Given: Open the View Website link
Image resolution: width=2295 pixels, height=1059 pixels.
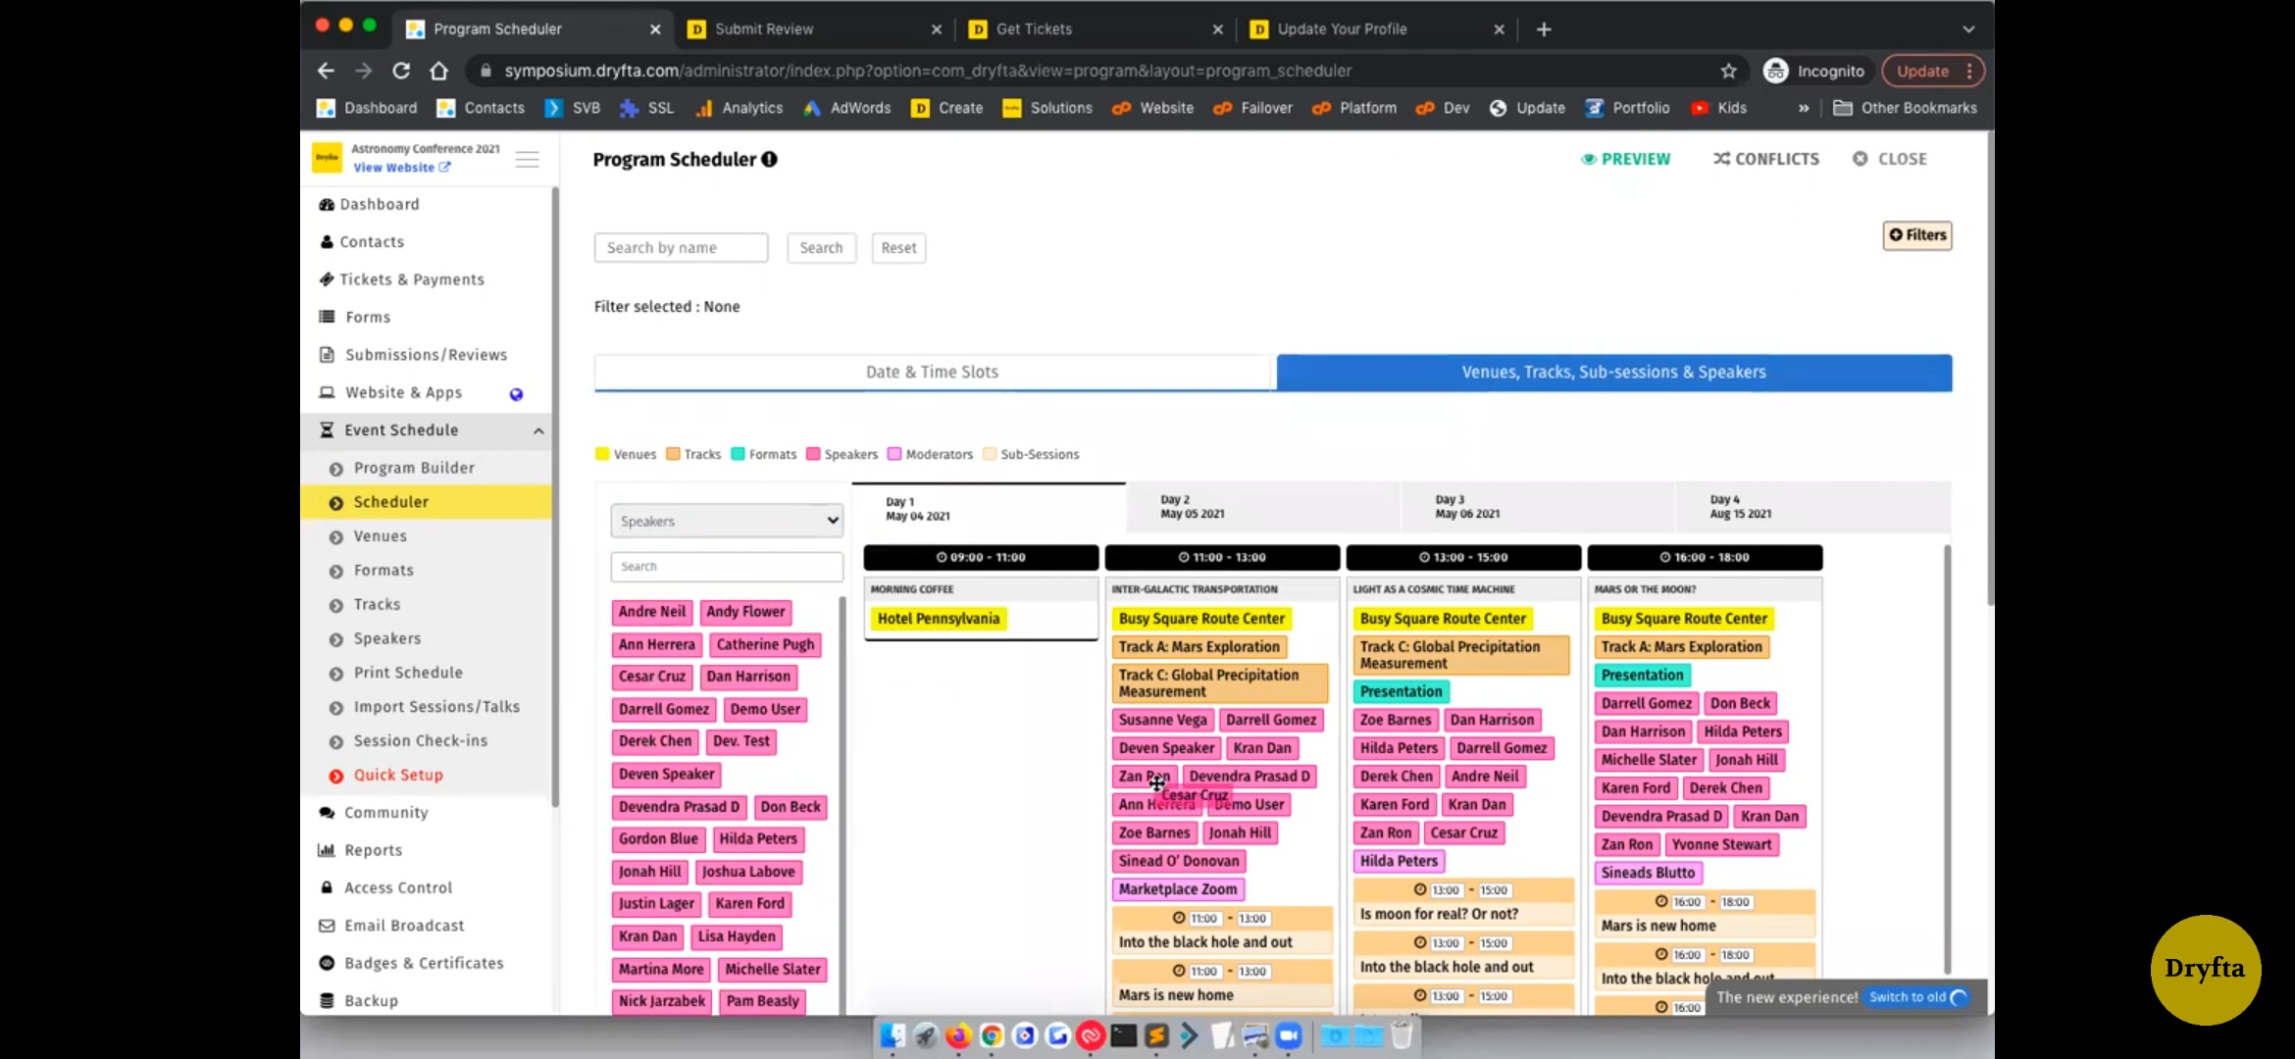Looking at the screenshot, I should (x=401, y=168).
